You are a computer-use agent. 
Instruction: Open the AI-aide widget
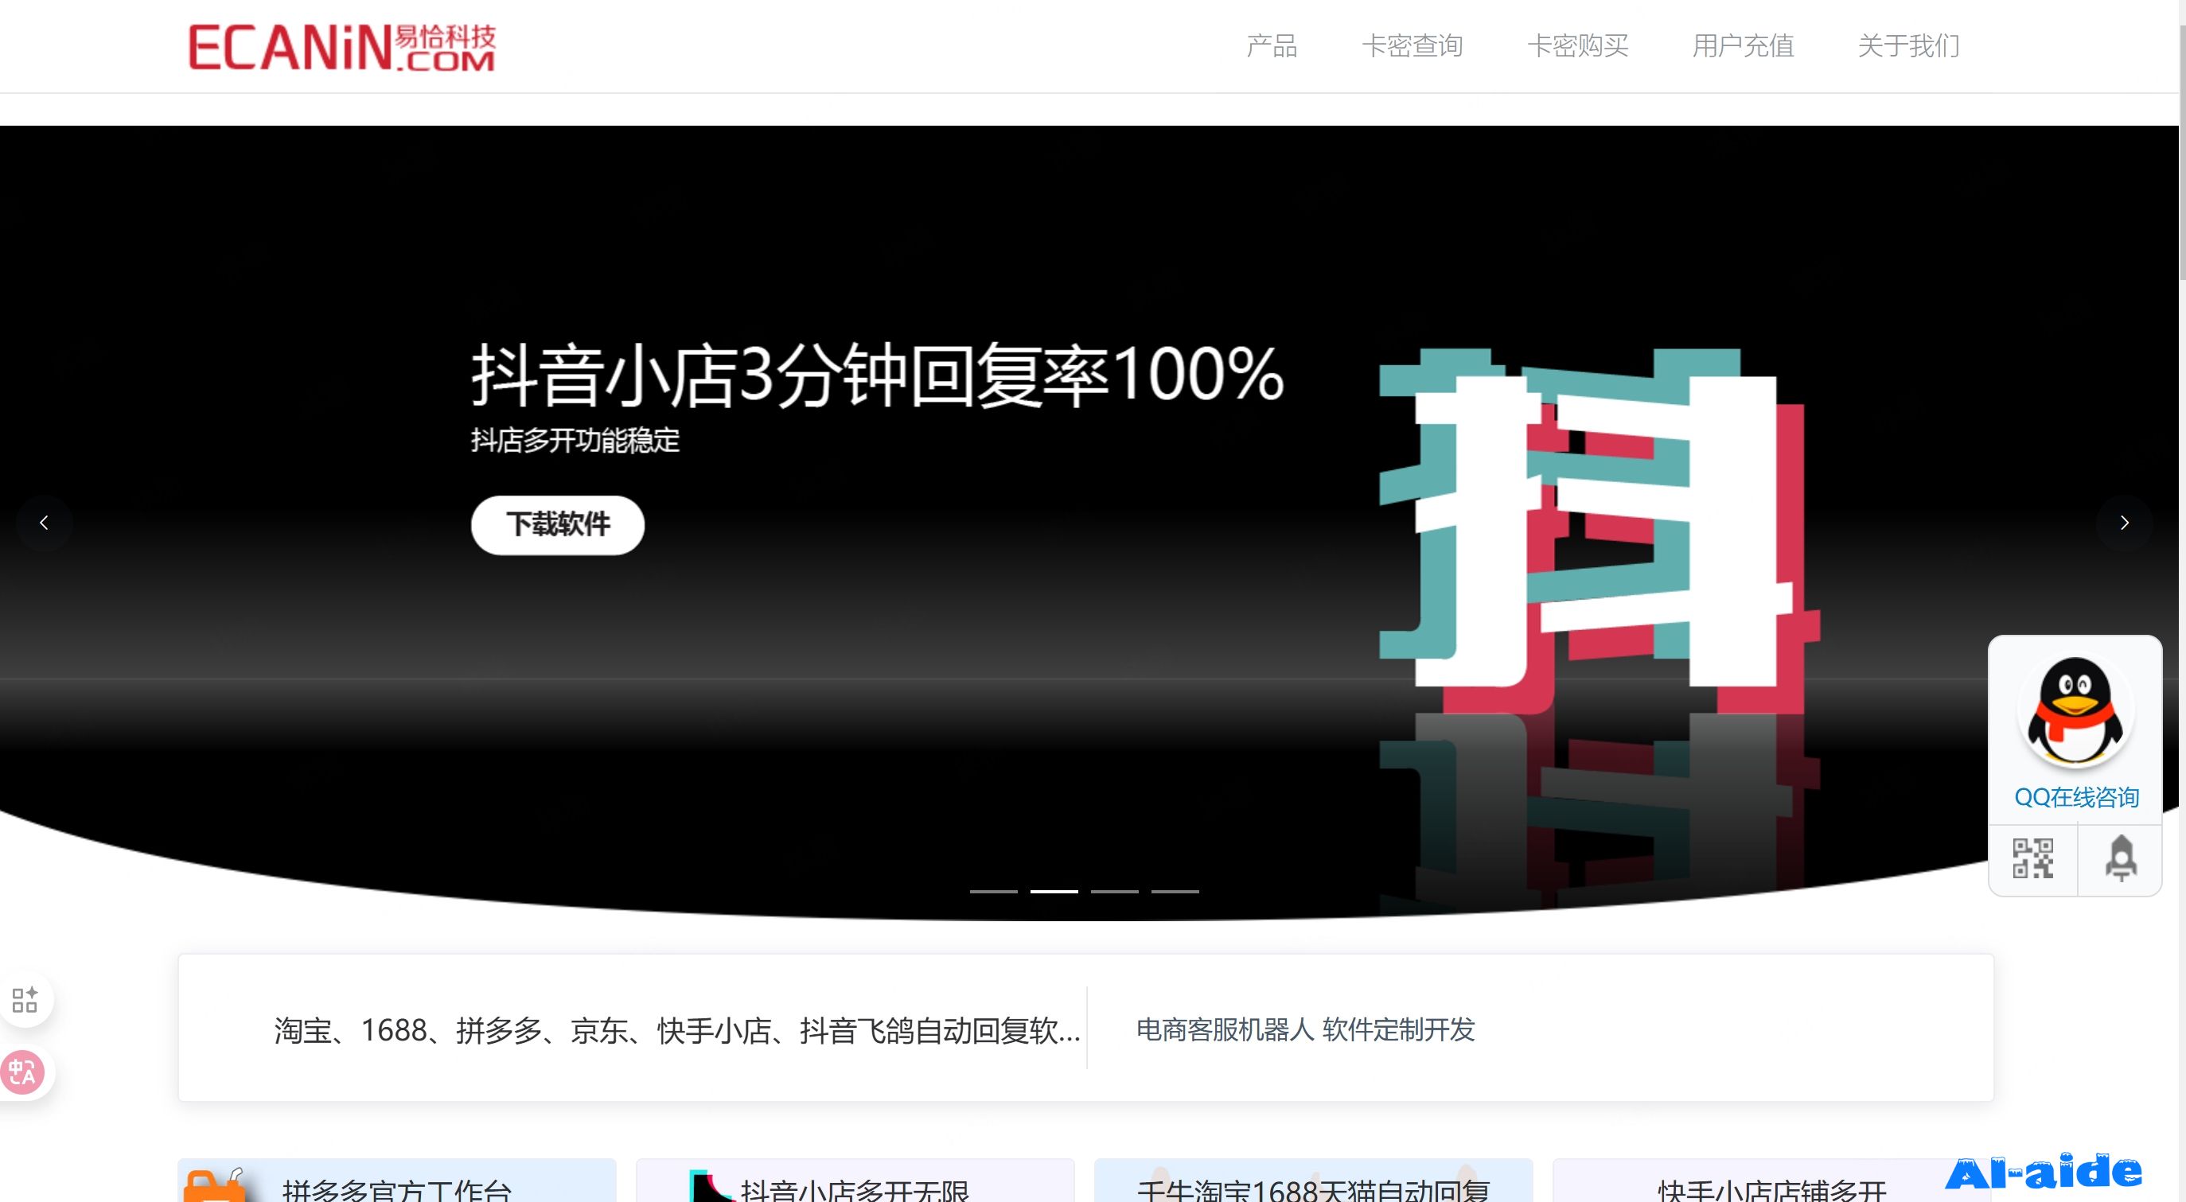pos(2044,1173)
